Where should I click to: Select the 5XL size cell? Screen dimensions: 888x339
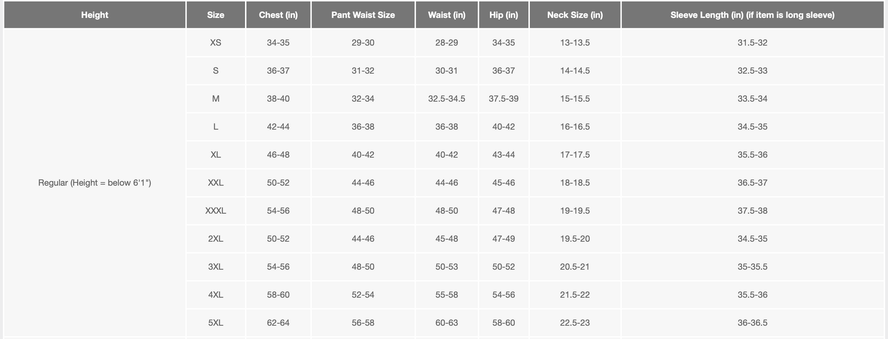[215, 323]
